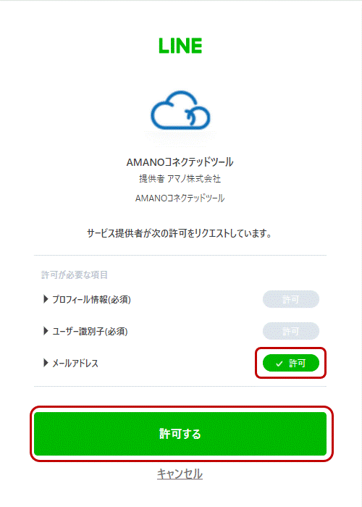Click the サービス提供者が次の許可をリクエスト message
This screenshot has height=507, width=362.
coord(180,233)
